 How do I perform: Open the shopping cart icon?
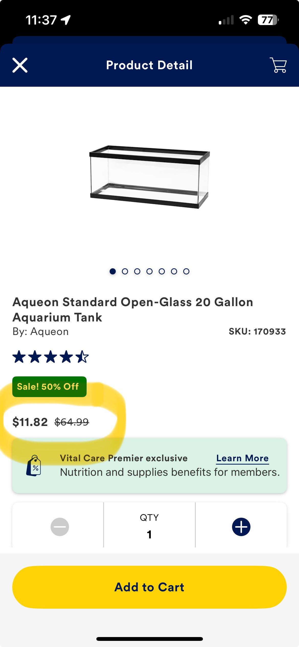click(278, 65)
